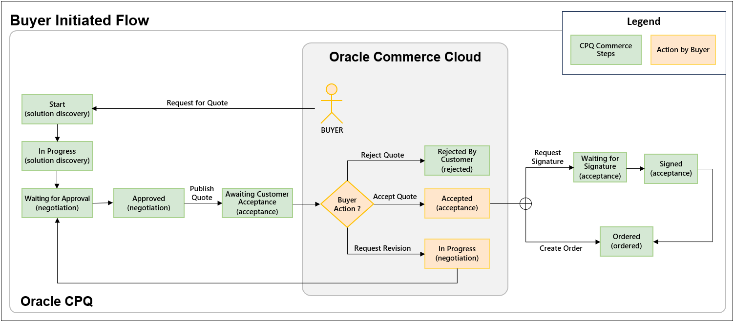
Task: Select the Ordered (ordered) box
Action: click(627, 241)
